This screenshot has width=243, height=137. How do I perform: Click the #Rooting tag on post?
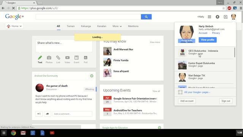tap(90, 89)
